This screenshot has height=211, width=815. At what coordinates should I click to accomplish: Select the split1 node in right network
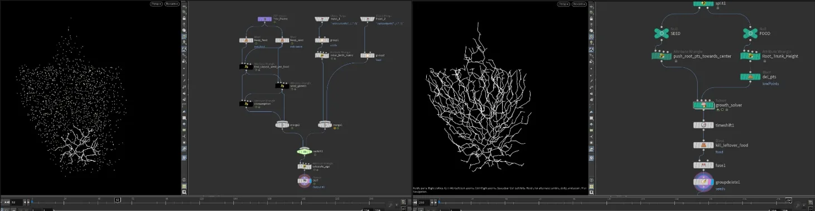(703, 3)
